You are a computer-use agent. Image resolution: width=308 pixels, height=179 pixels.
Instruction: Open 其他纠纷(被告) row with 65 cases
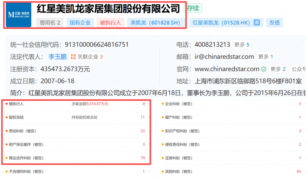[x=233, y=172]
